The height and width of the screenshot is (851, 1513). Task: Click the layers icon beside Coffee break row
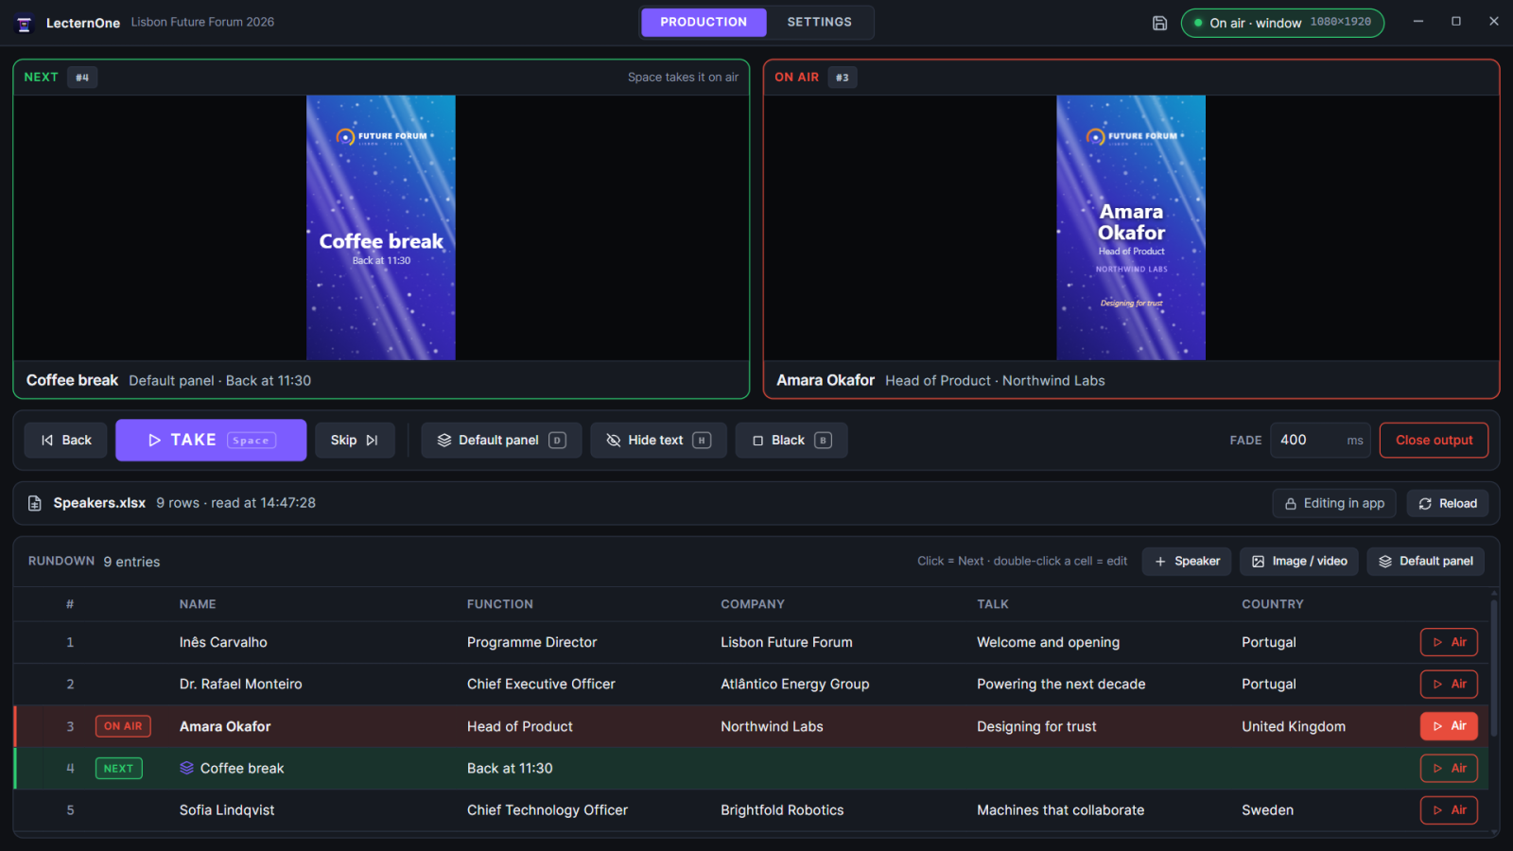(x=186, y=768)
